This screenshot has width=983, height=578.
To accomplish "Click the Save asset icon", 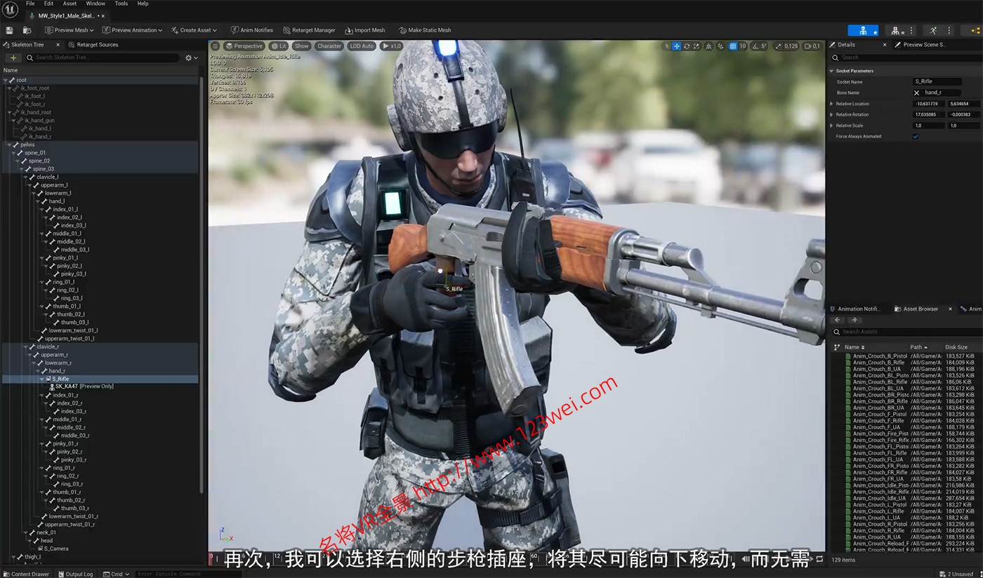I will (9, 30).
